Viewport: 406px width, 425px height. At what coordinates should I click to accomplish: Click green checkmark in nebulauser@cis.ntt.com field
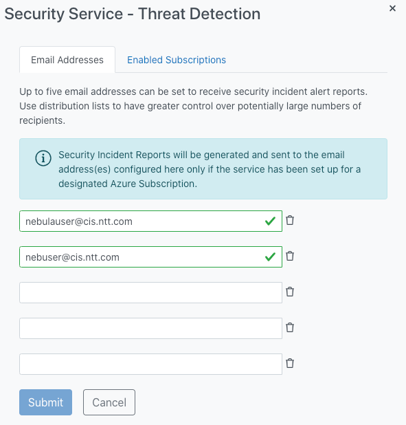pyautogui.click(x=270, y=221)
